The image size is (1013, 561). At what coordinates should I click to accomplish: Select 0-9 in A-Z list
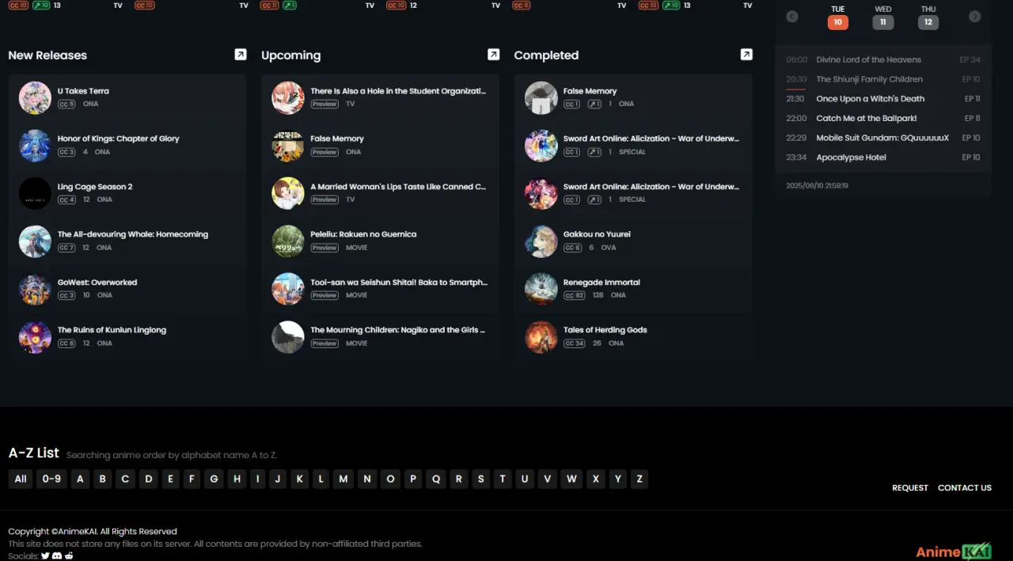[x=51, y=479]
